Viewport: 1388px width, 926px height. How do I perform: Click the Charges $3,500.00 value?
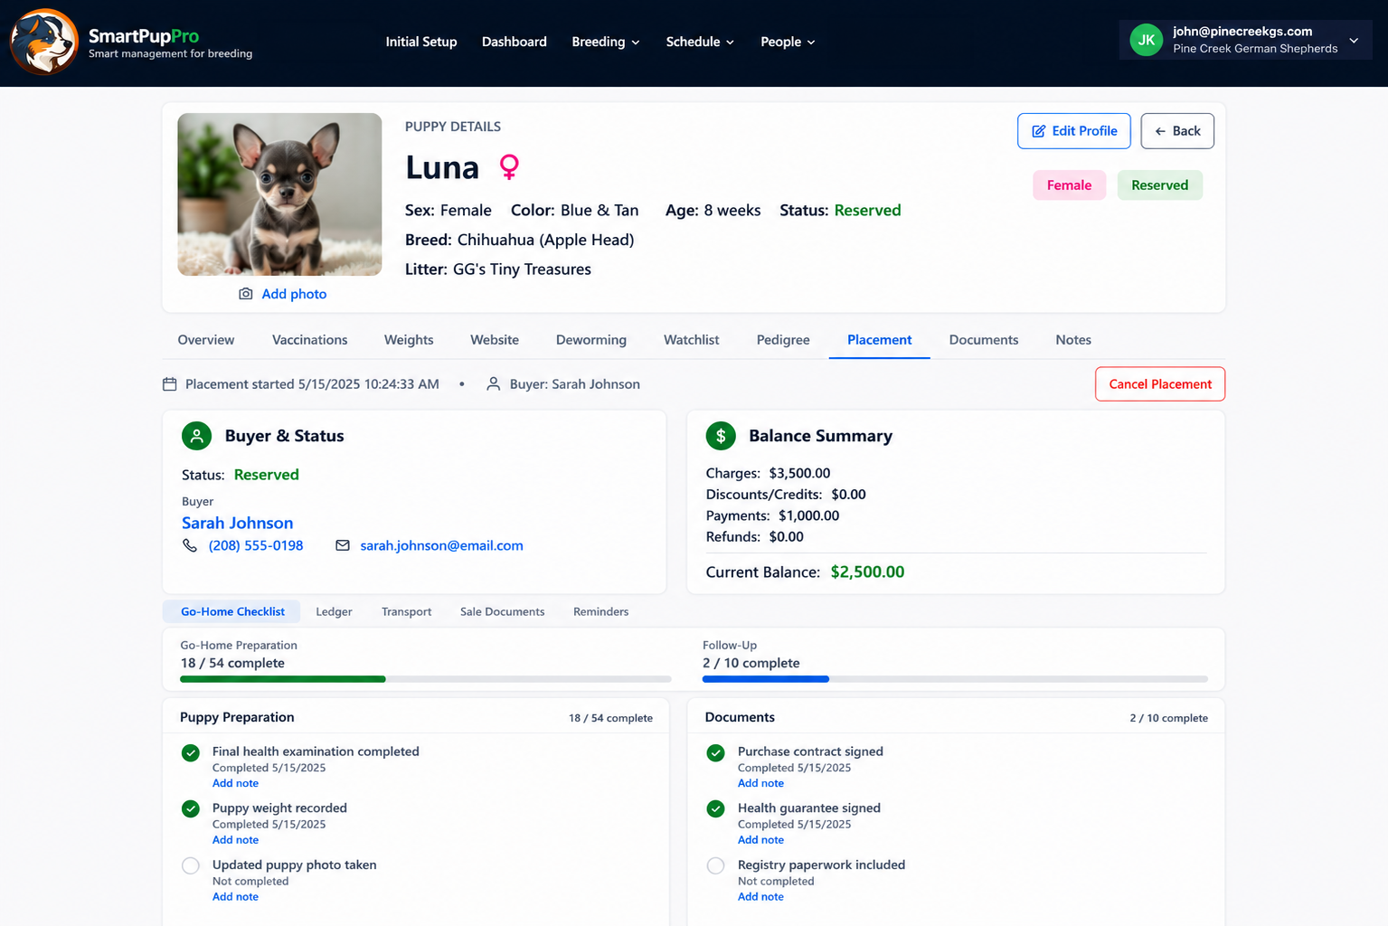tap(799, 474)
